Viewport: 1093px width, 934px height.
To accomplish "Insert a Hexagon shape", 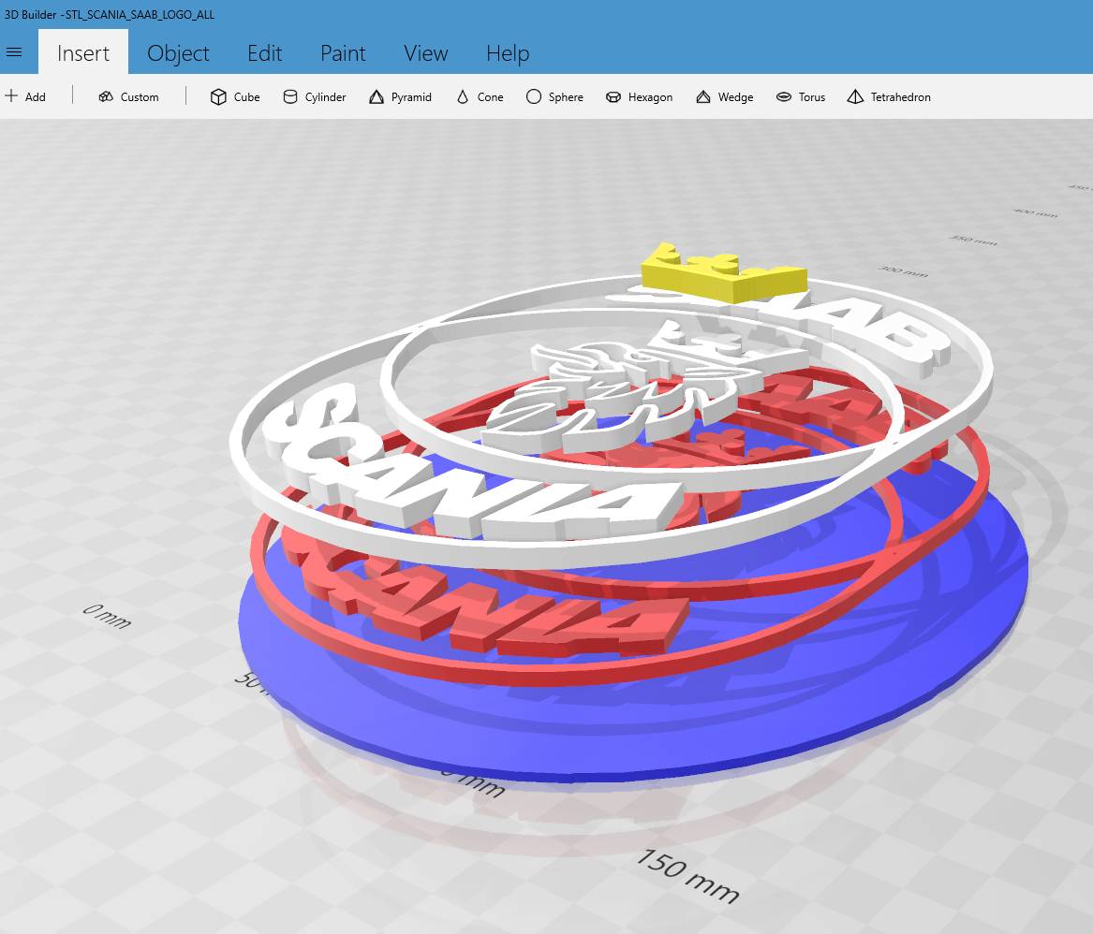I will 639,96.
